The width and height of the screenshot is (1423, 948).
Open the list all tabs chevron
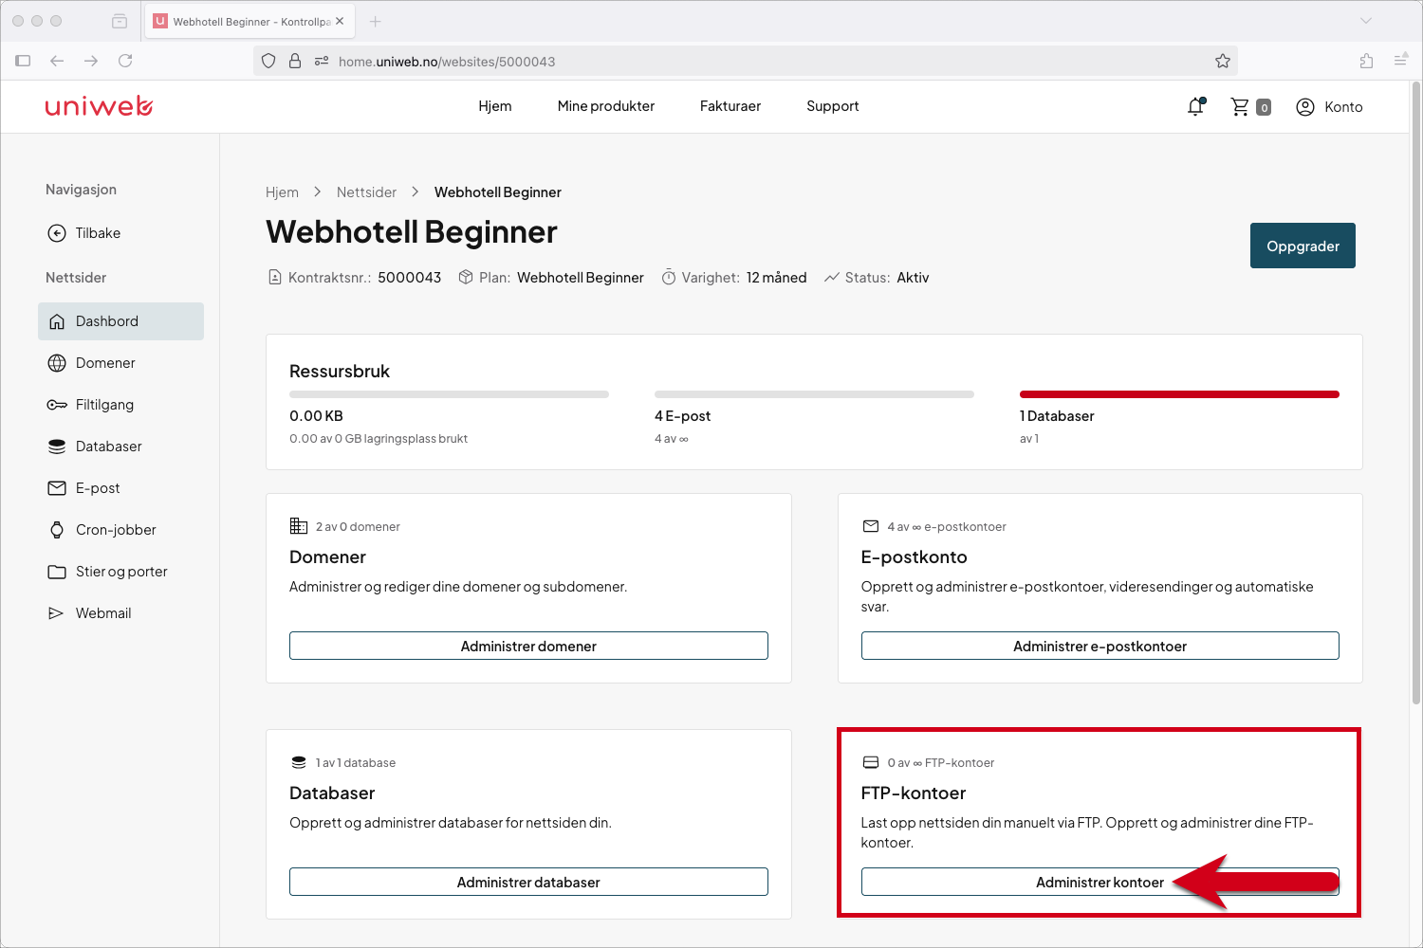pyautogui.click(x=1366, y=21)
